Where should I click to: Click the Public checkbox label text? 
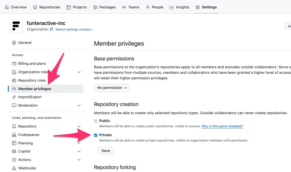click(x=105, y=121)
